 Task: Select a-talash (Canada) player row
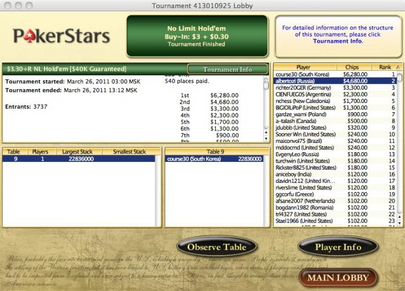pos(335,121)
